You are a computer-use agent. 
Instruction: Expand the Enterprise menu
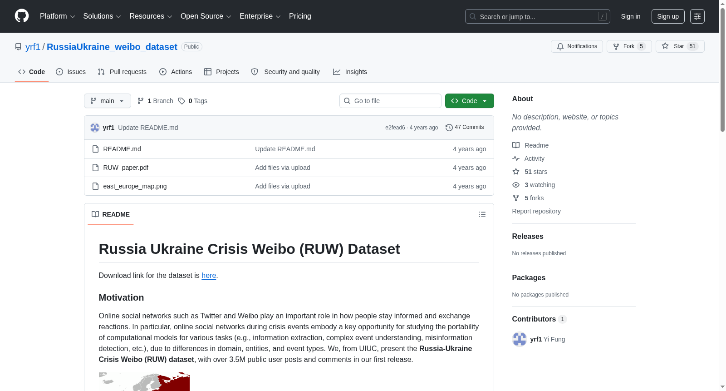260,16
